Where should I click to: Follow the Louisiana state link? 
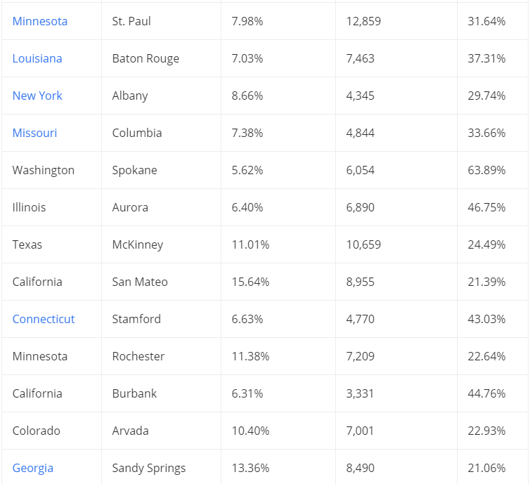pyautogui.click(x=37, y=58)
